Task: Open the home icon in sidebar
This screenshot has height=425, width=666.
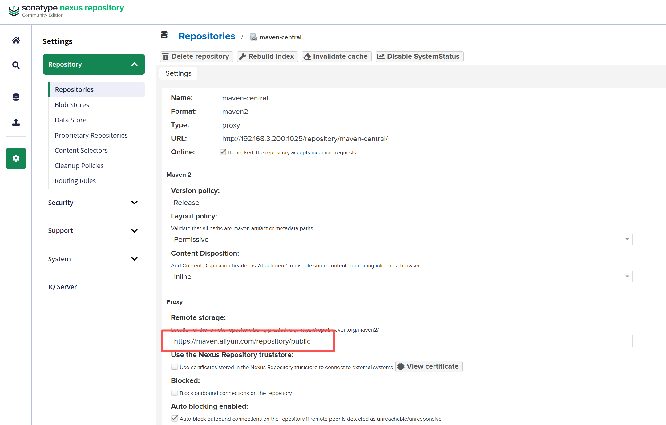Action: pos(16,40)
